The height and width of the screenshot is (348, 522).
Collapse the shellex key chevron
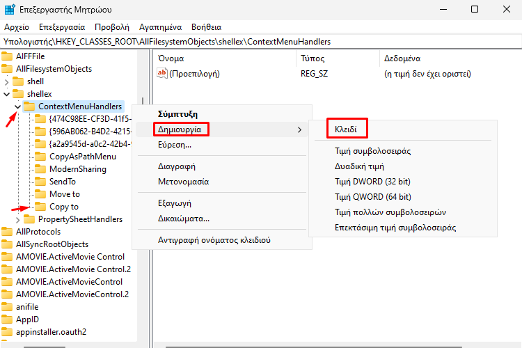(x=7, y=94)
